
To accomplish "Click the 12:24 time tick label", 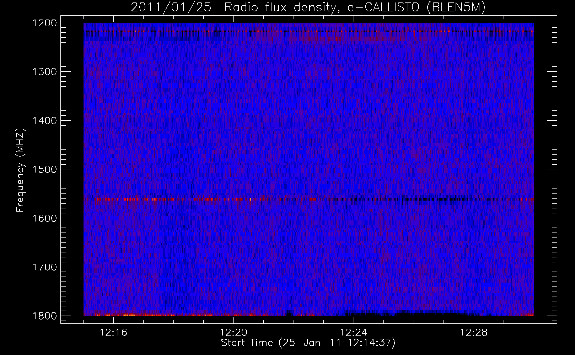I will point(354,333).
